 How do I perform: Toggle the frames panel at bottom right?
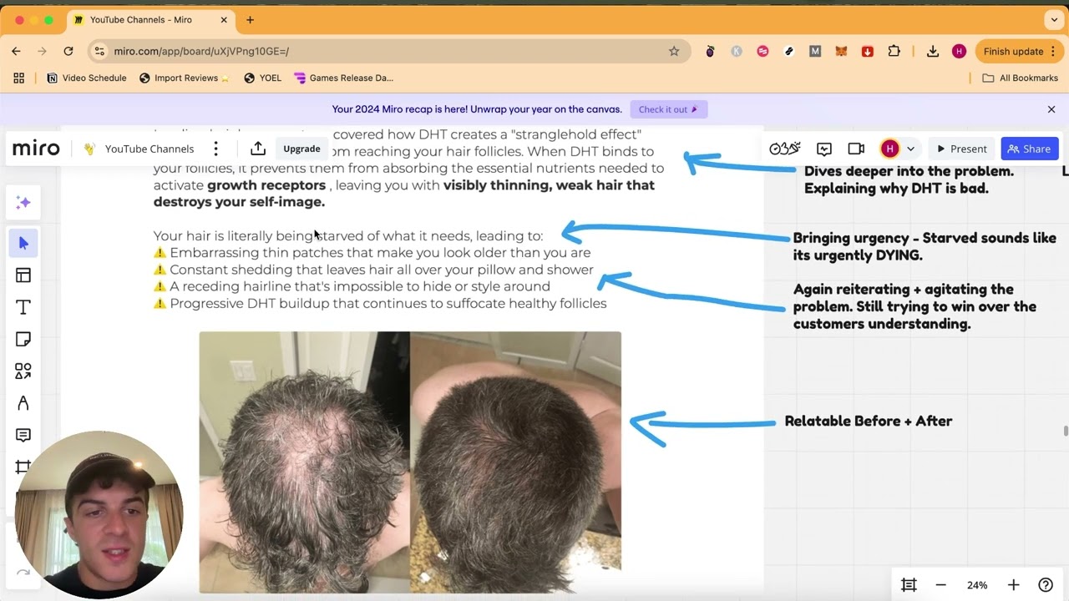click(909, 585)
